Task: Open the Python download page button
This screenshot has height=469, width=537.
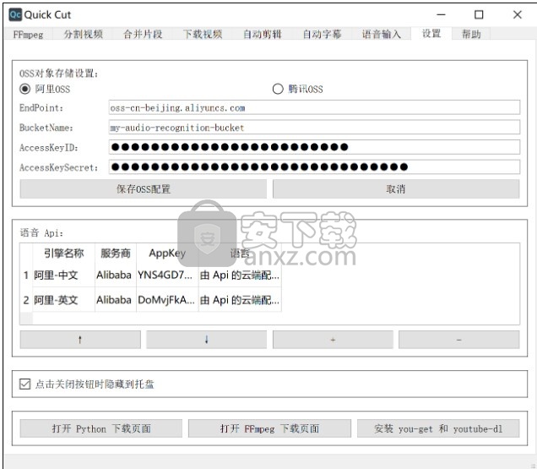Action: (x=101, y=428)
